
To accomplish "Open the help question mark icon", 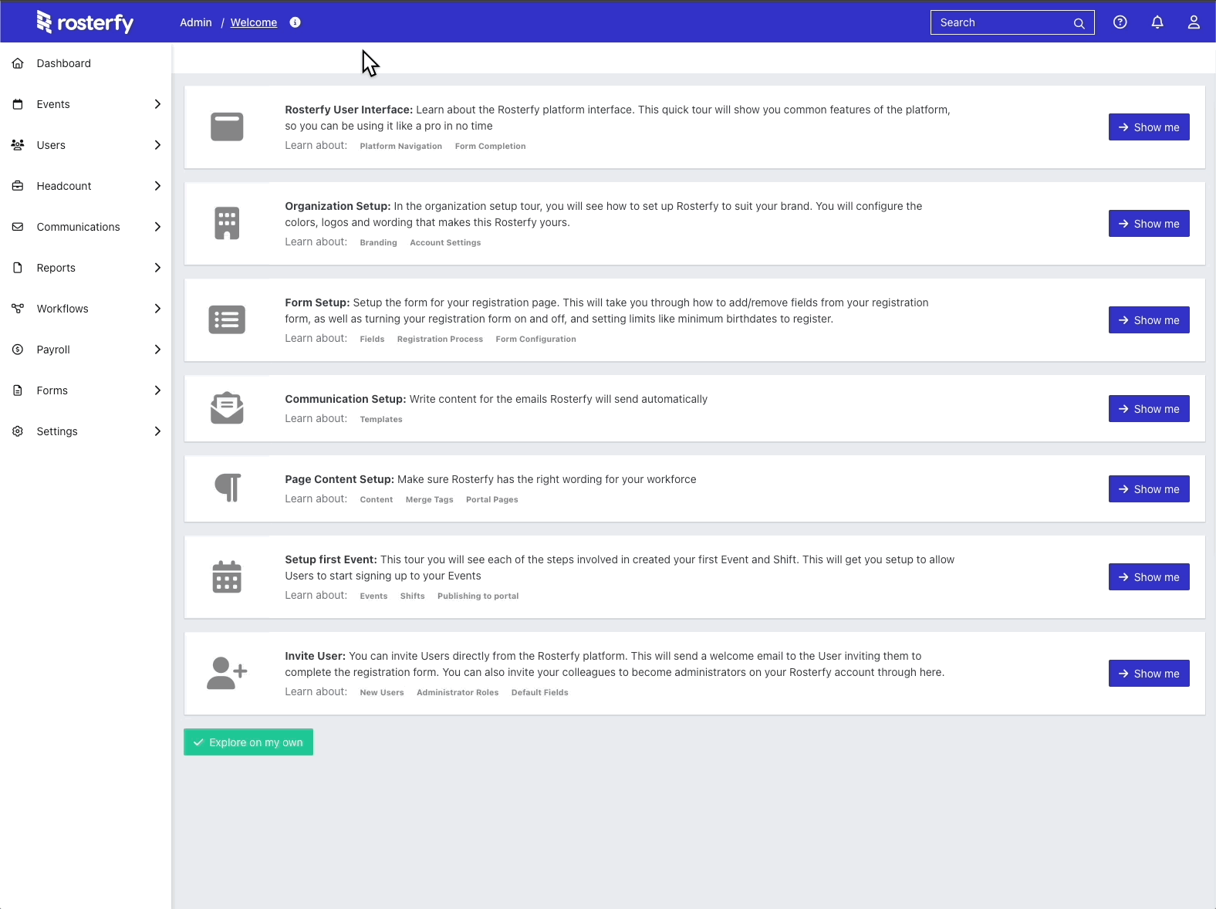I will [x=1120, y=22].
